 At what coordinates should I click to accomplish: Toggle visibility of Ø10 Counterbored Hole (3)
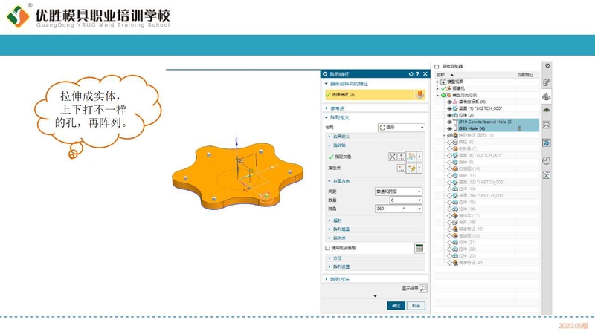point(450,122)
